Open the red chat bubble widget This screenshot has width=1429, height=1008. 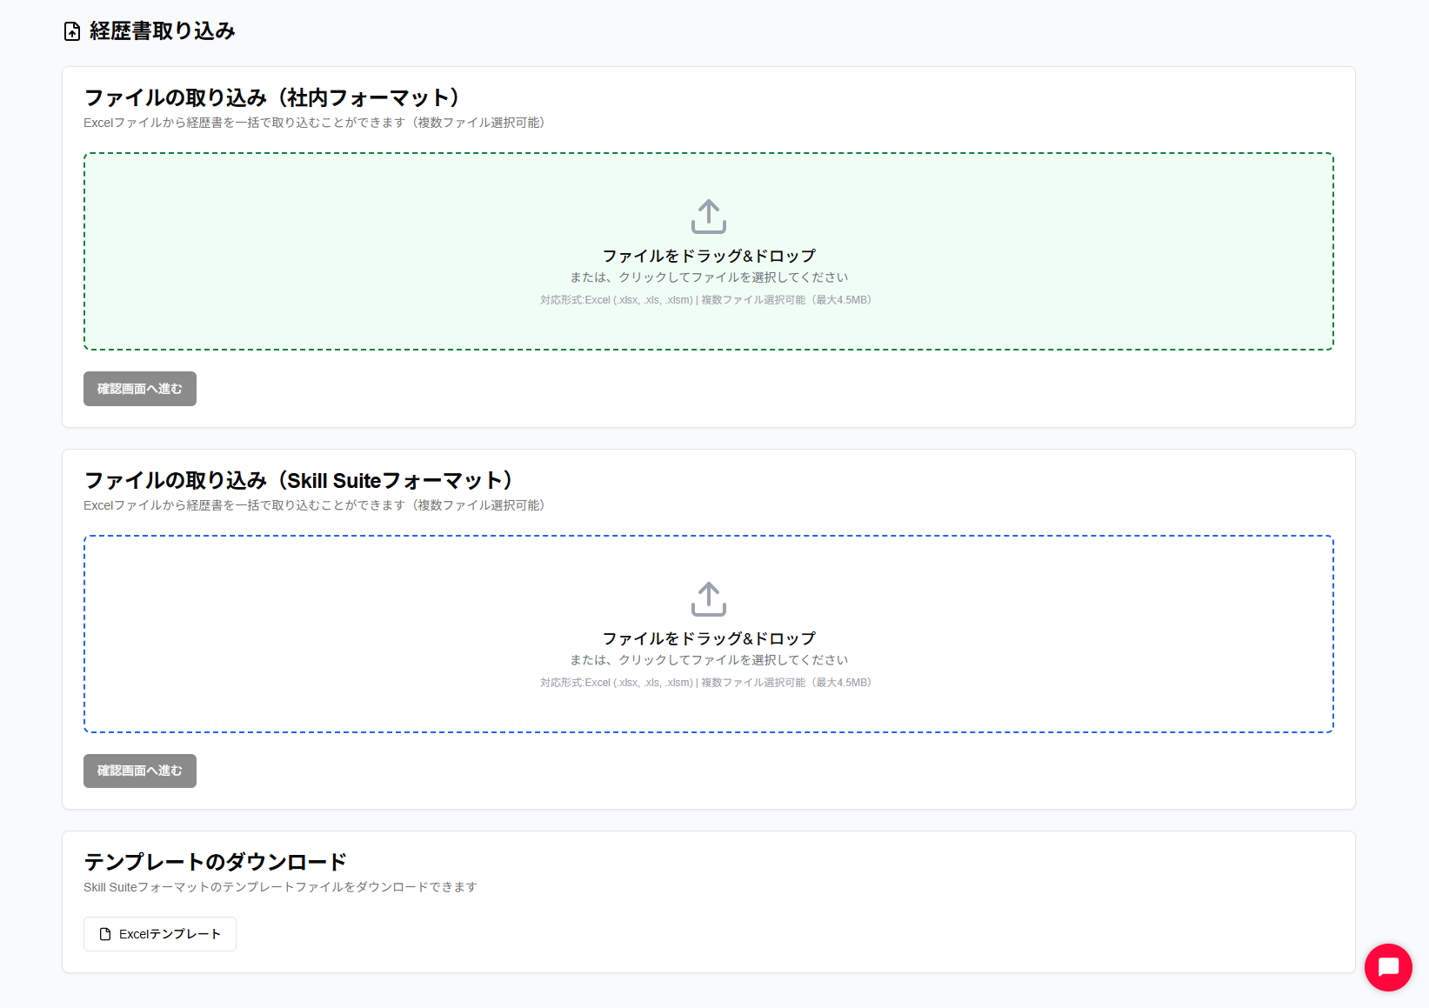click(x=1388, y=967)
